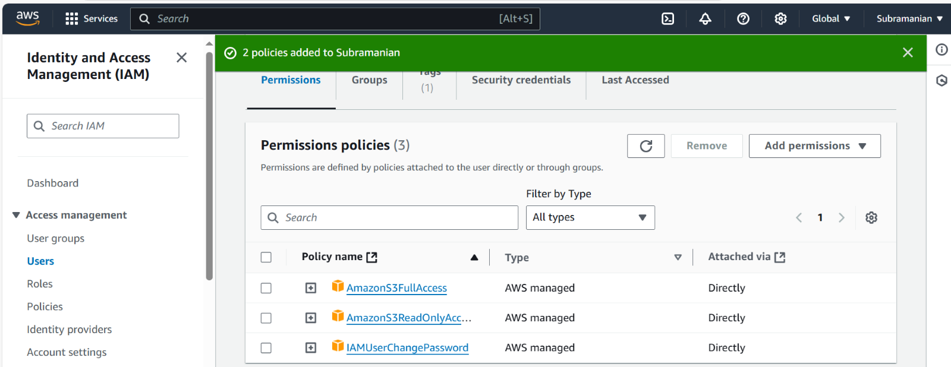Switch to the Security credentials tab
Image resolution: width=951 pixels, height=367 pixels.
point(521,80)
